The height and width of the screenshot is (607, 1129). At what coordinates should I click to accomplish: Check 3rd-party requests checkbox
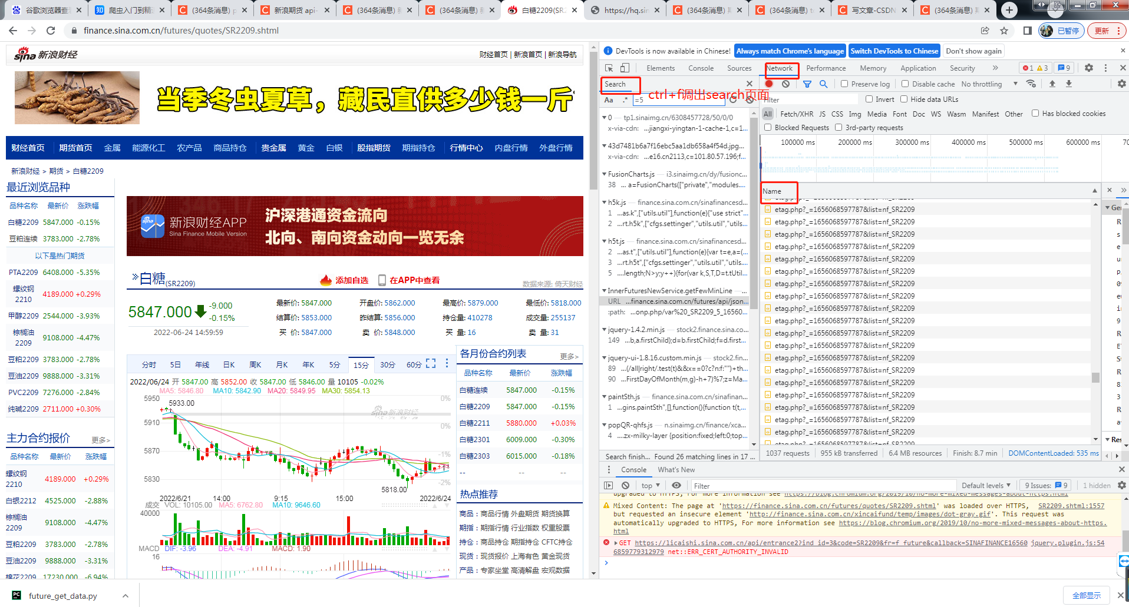tap(839, 128)
